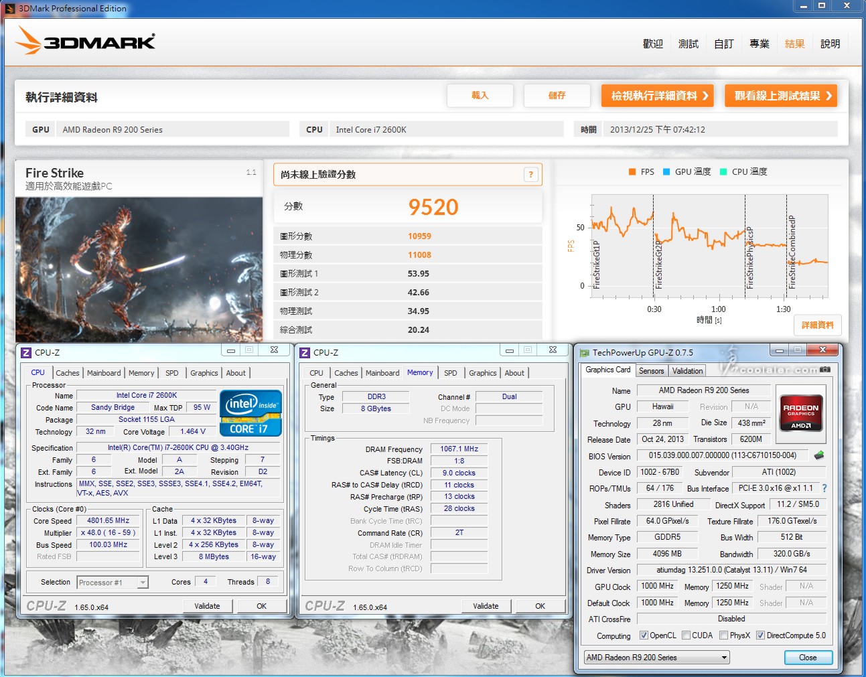Click the teal CPU 溫度 legend swatch
866x677 pixels.
coord(723,172)
